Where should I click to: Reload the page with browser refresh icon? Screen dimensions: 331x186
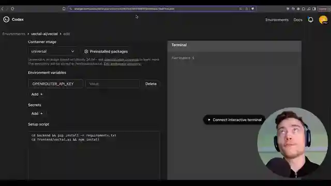click(12, 9)
